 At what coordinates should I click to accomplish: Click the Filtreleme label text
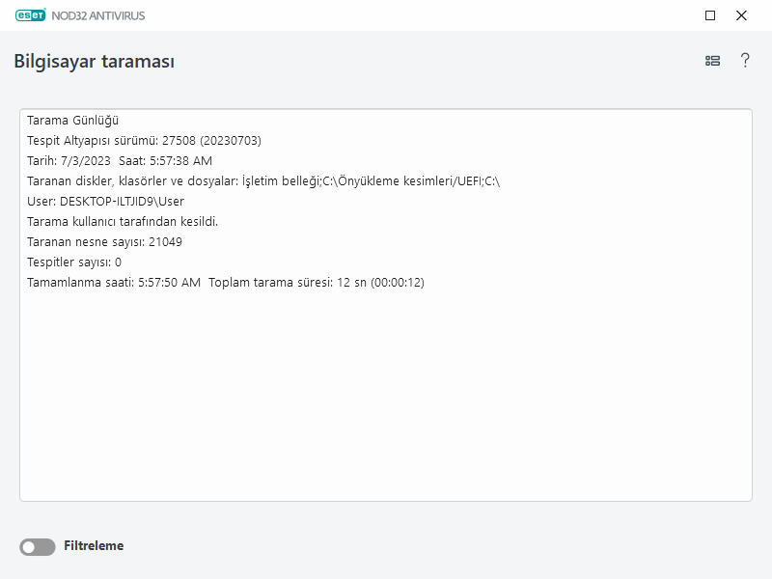coord(94,546)
